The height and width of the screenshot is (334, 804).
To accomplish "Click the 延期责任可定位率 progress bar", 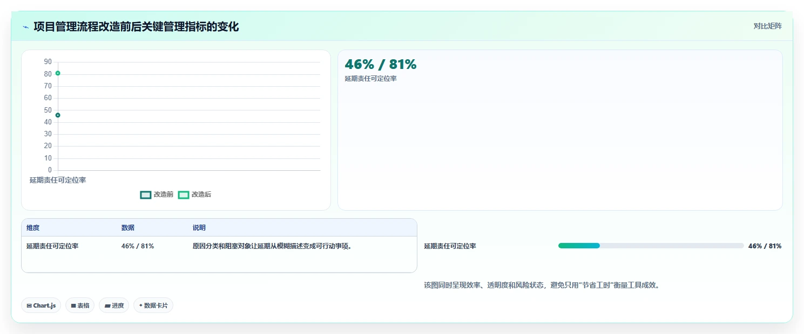I will [x=651, y=246].
